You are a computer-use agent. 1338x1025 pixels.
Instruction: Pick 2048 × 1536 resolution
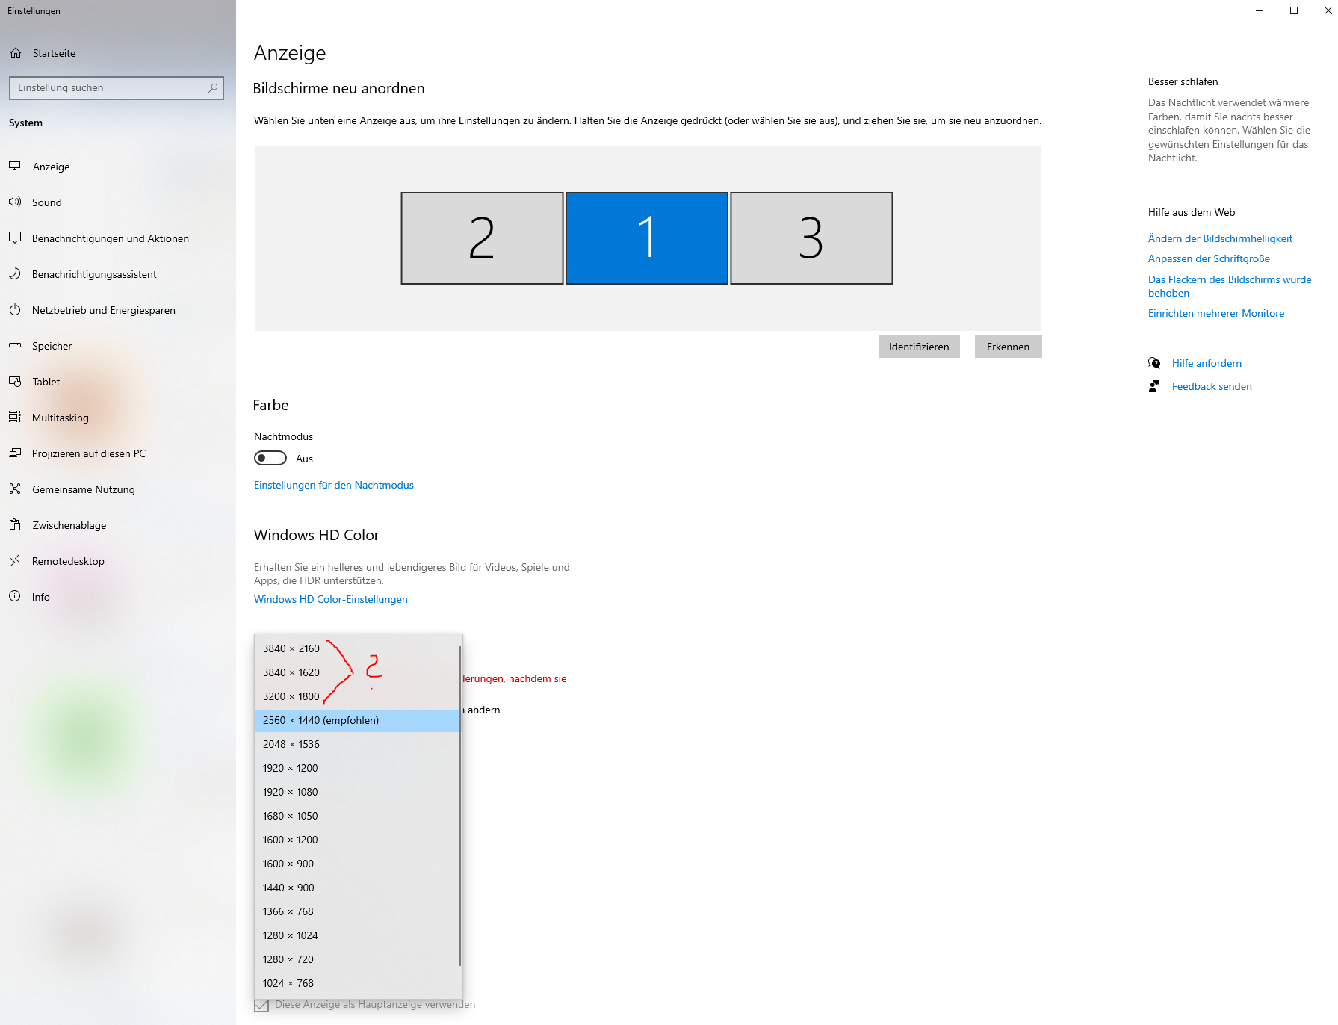coord(357,744)
